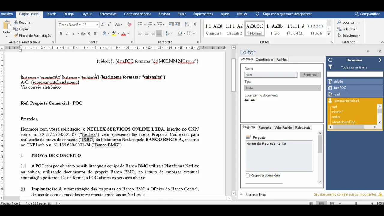Increase font size with grow font icon
This screenshot has width=384, height=216.
click(103, 25)
